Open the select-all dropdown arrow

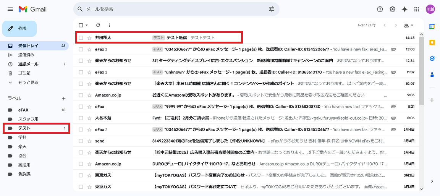[x=87, y=25]
